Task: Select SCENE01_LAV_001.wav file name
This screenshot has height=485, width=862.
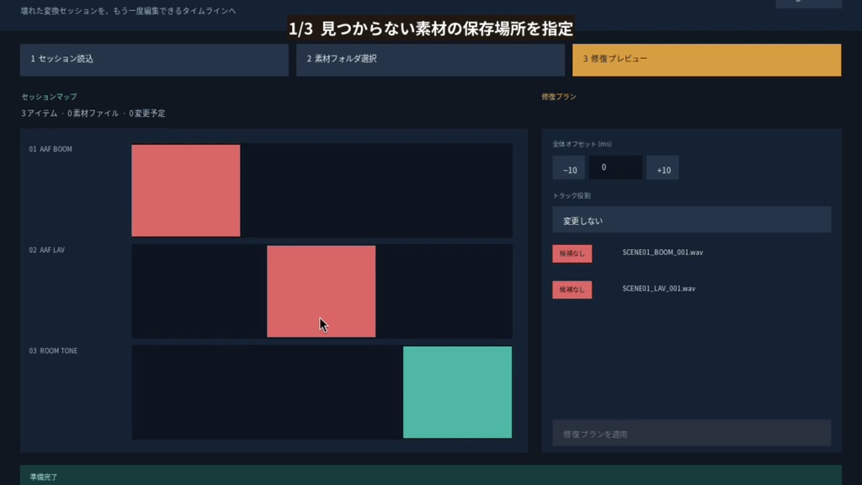Action: click(658, 289)
